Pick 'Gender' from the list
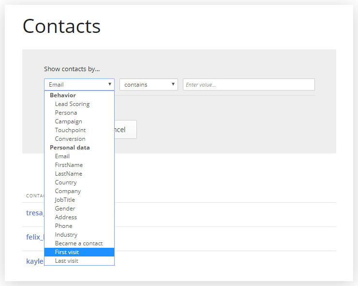 (65, 209)
